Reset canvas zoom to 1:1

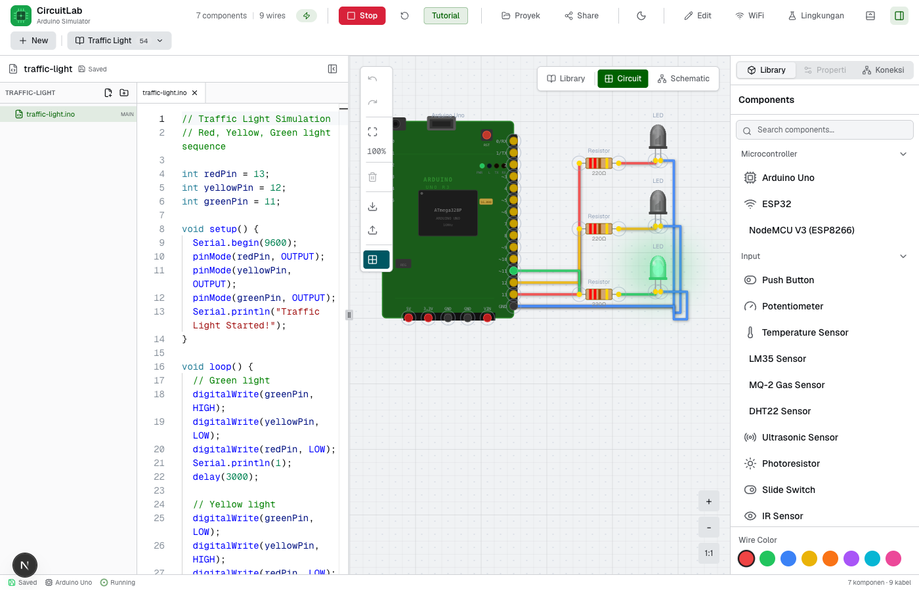click(x=709, y=553)
